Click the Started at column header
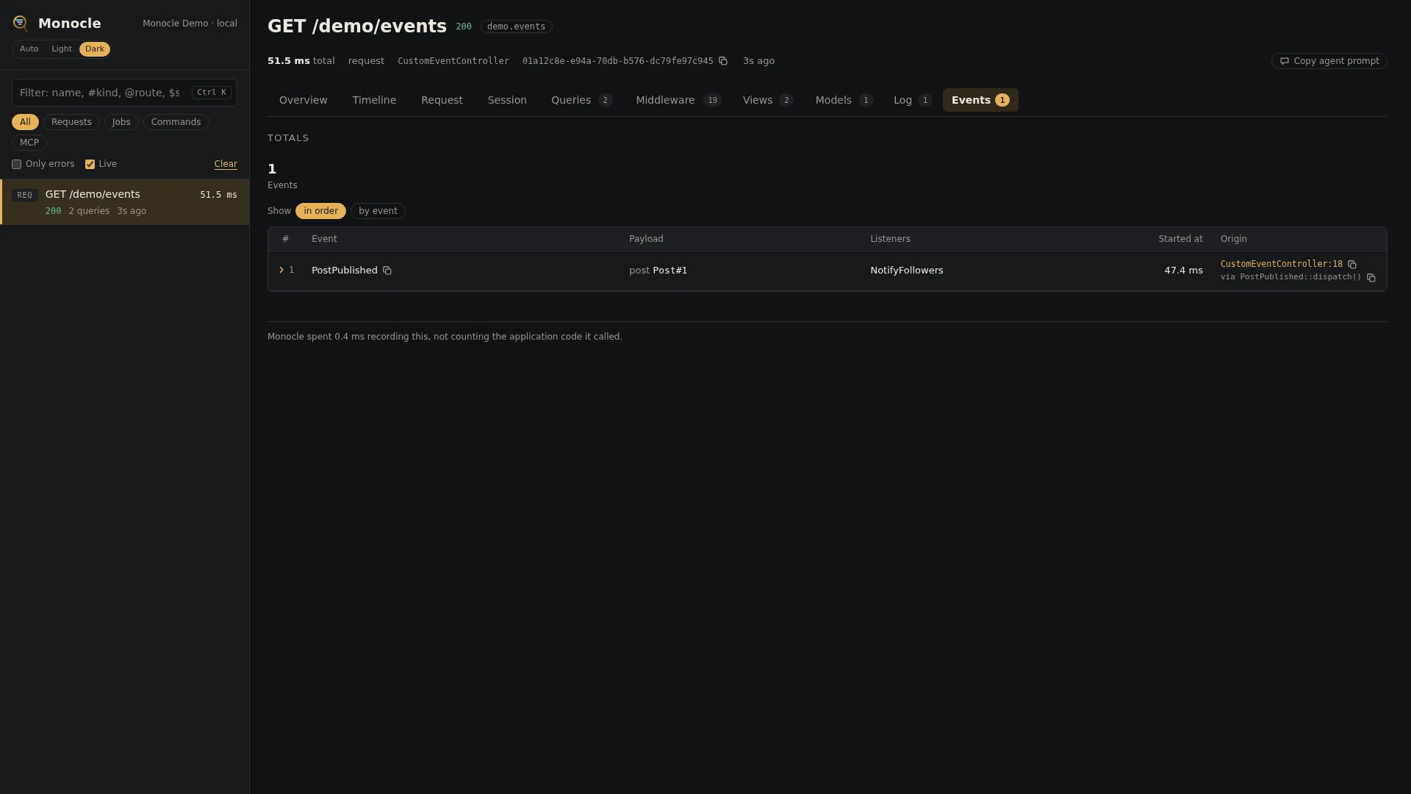 1180,239
